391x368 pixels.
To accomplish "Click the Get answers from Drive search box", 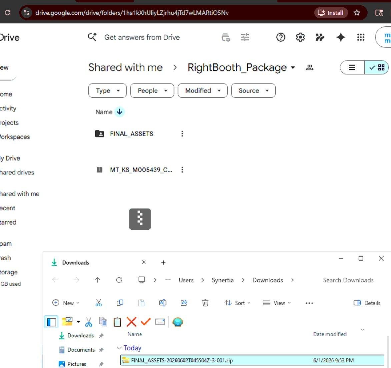I will tap(142, 37).
